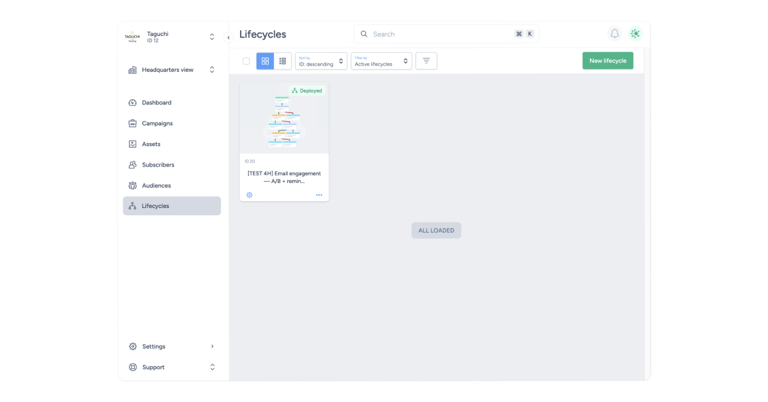Screen dimensions: 768x402
Task: Open the advanced filter options icon
Action: (x=426, y=61)
